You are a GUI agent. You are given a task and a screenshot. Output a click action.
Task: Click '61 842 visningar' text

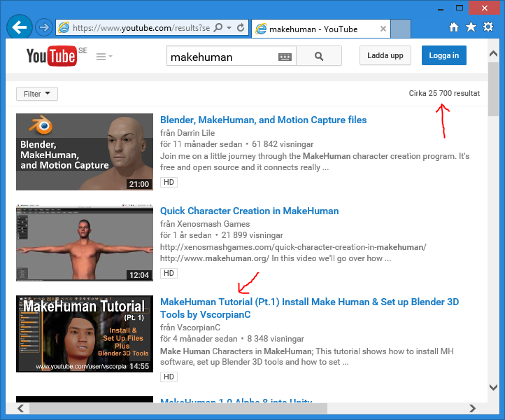[x=283, y=144]
